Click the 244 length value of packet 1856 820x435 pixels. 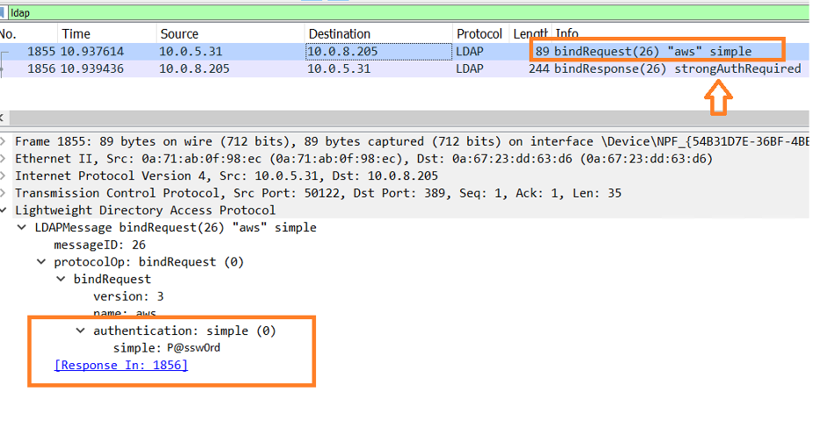point(539,68)
